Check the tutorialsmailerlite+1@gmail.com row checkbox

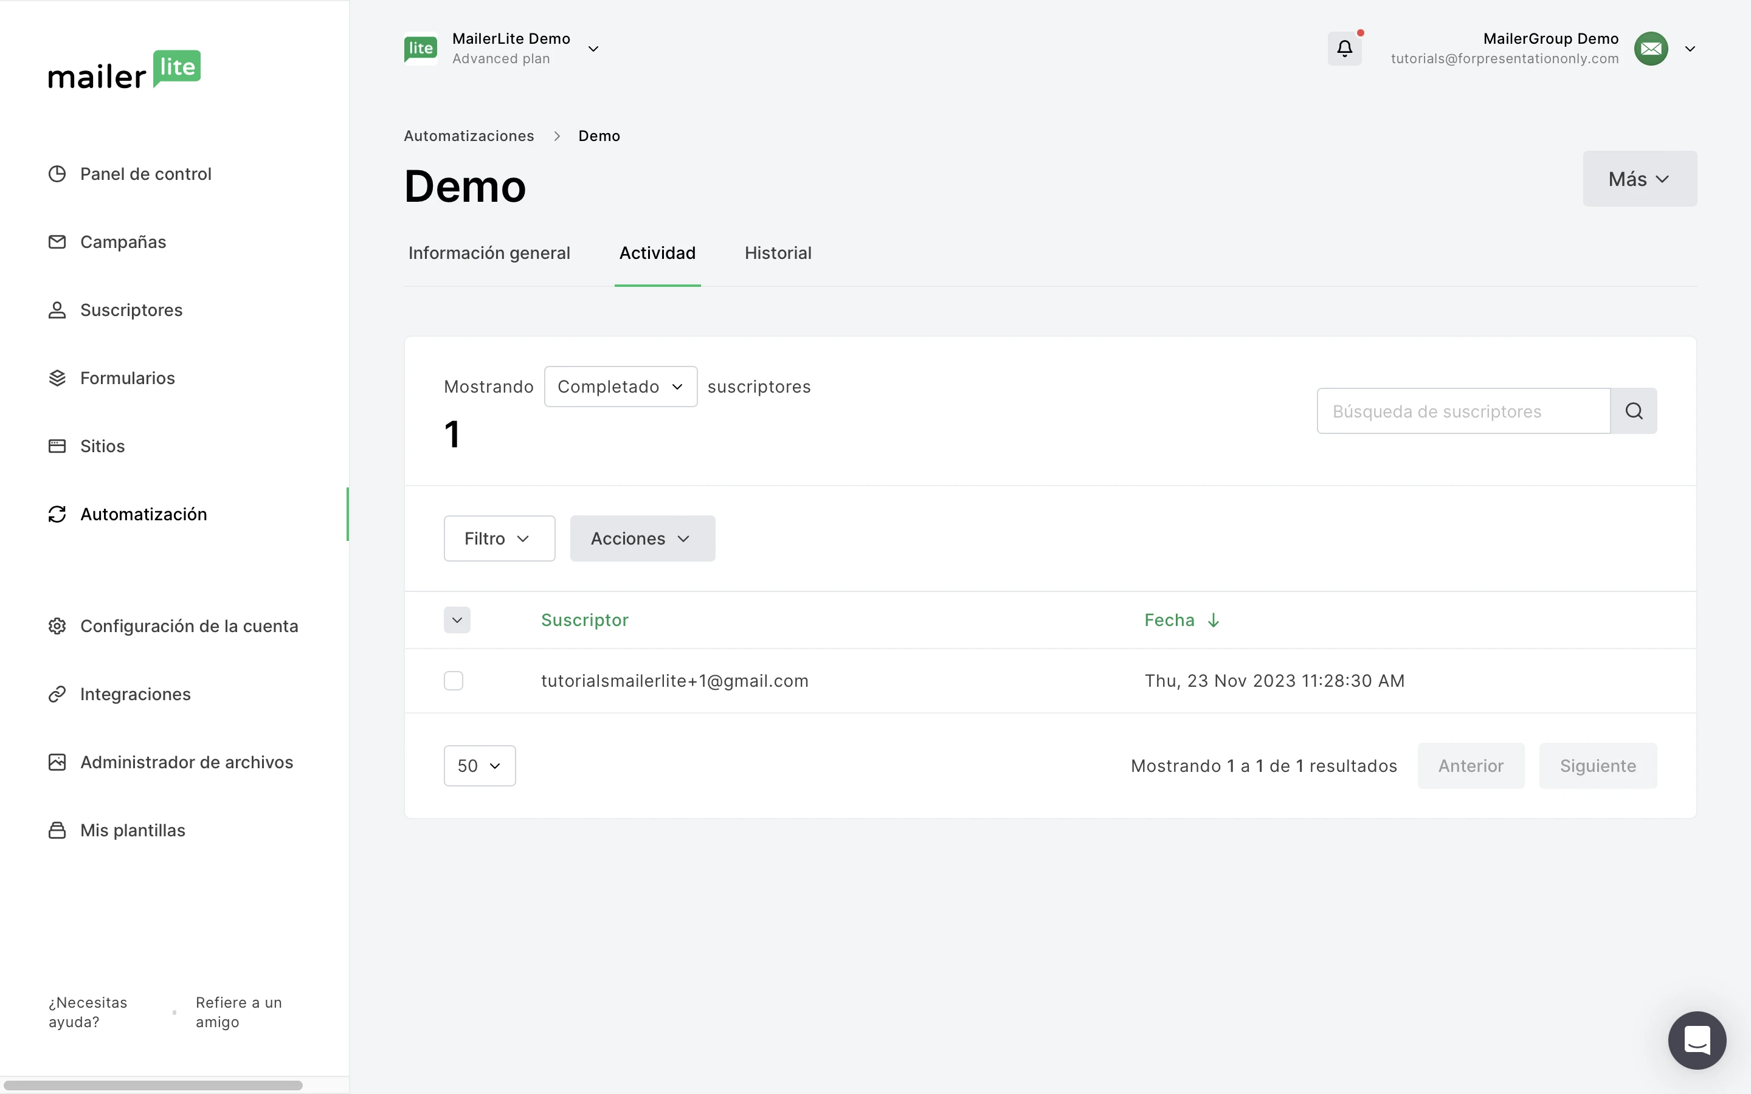coord(453,681)
